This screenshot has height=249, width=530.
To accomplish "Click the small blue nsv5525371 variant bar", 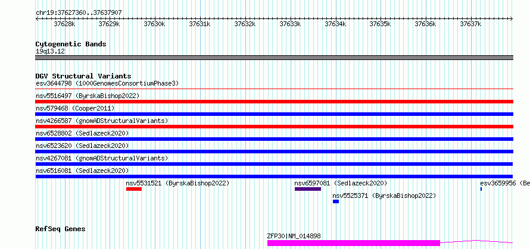I will click(x=336, y=201).
